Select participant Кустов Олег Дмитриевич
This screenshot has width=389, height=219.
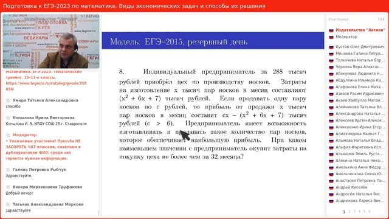[359, 47]
